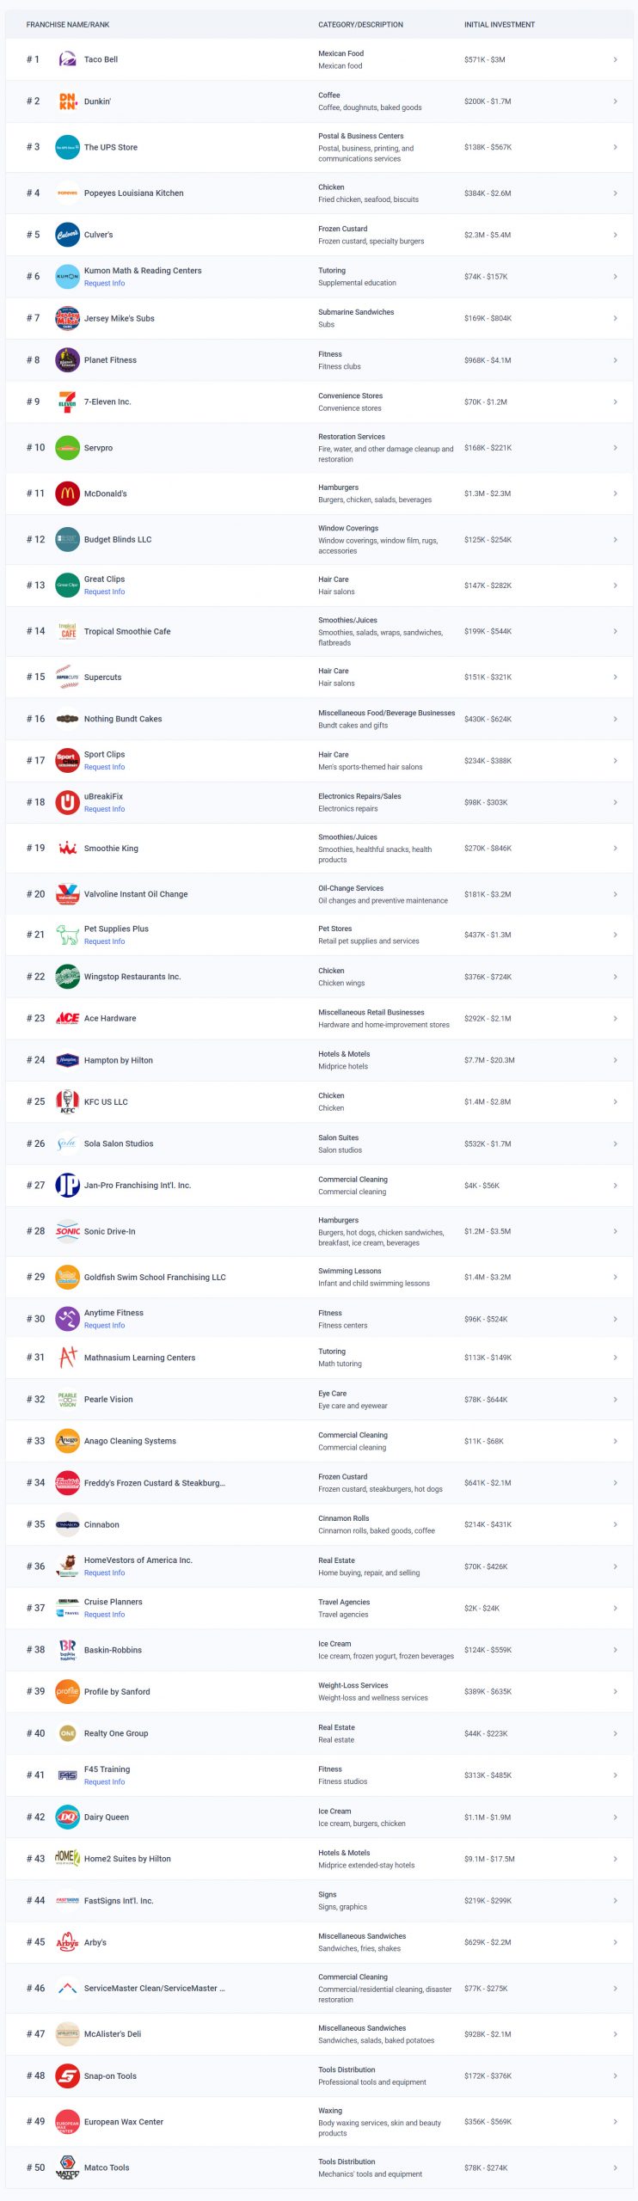Expand the Culver's row chevron arrow
This screenshot has width=638, height=2201.
tap(615, 235)
